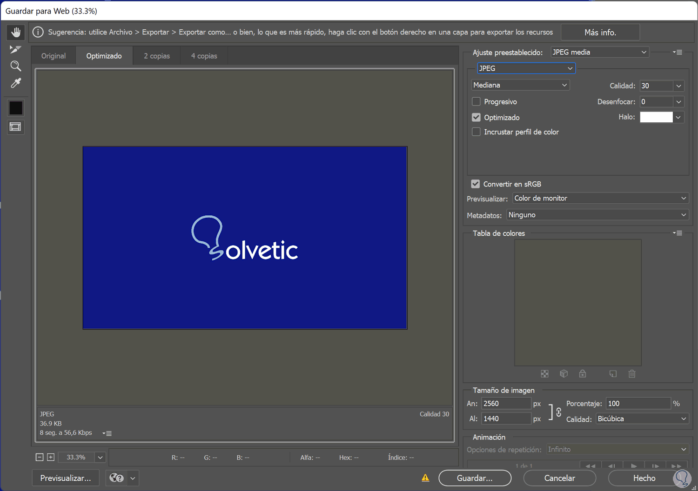698x491 pixels.
Task: Open the optimize panel menu icon
Action: [678, 53]
